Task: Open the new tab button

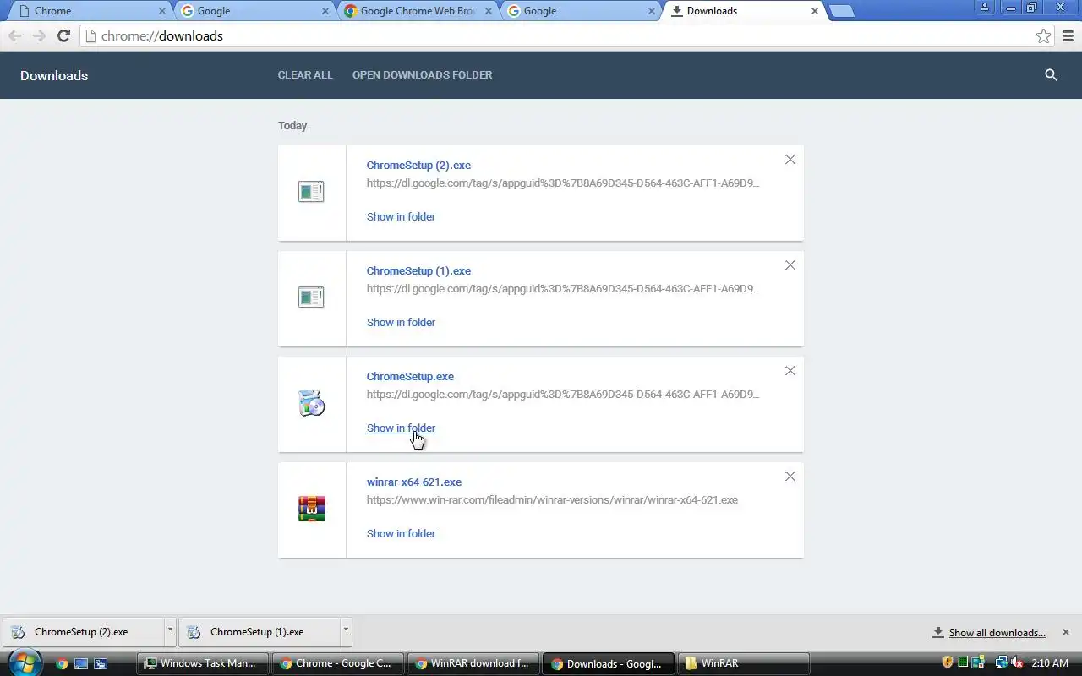Action: (x=840, y=11)
